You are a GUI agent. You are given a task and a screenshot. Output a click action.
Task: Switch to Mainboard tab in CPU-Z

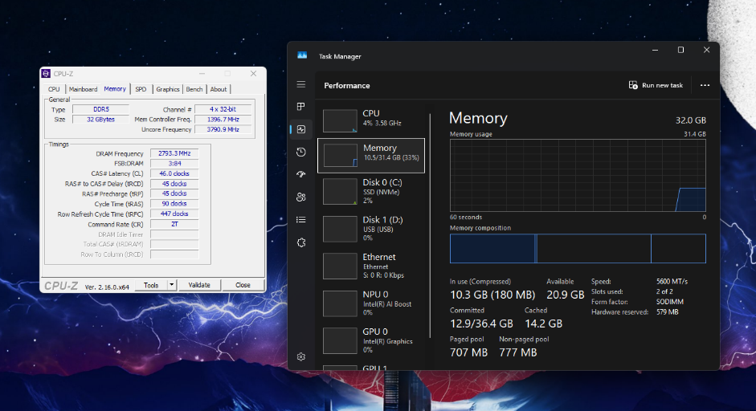[x=83, y=89]
